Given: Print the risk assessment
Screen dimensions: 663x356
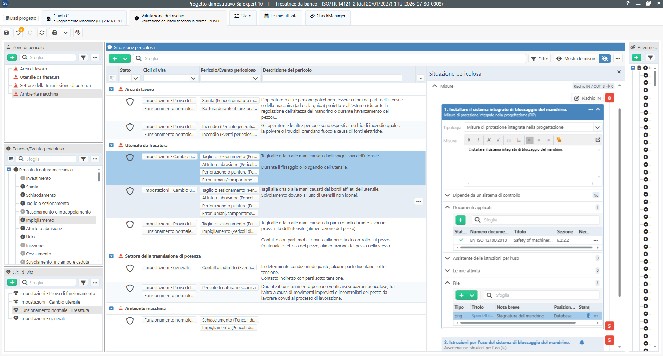Looking at the screenshot, I should point(55,32).
